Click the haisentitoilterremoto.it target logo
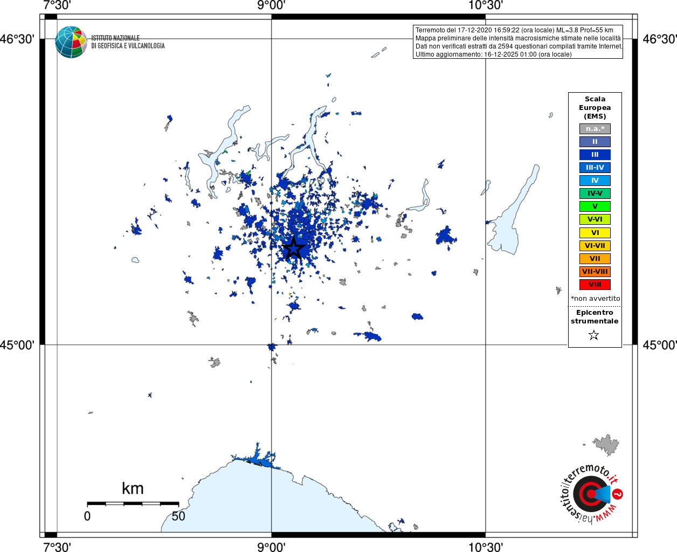 (592, 493)
